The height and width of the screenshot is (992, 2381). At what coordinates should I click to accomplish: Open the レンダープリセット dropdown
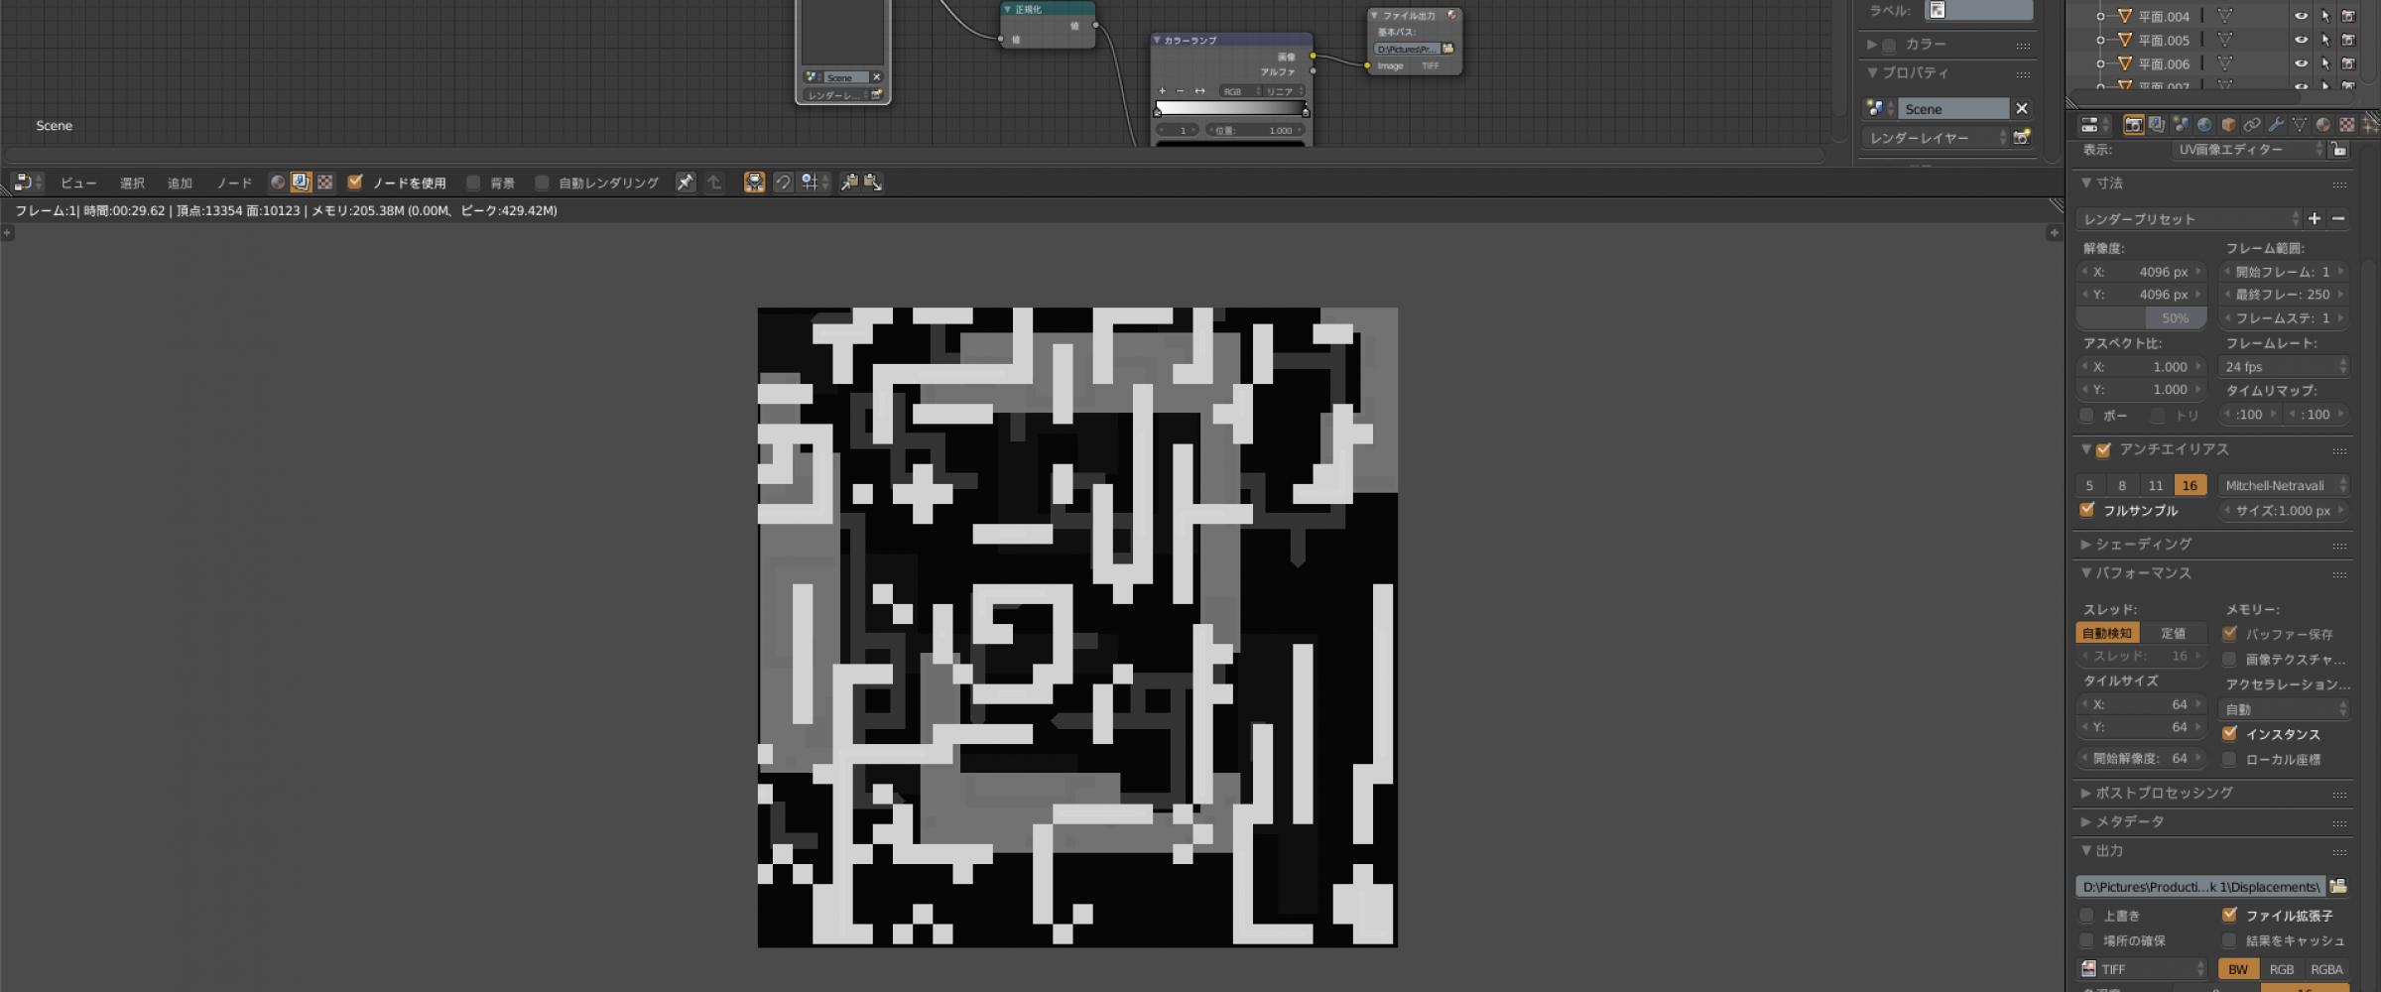click(2183, 218)
